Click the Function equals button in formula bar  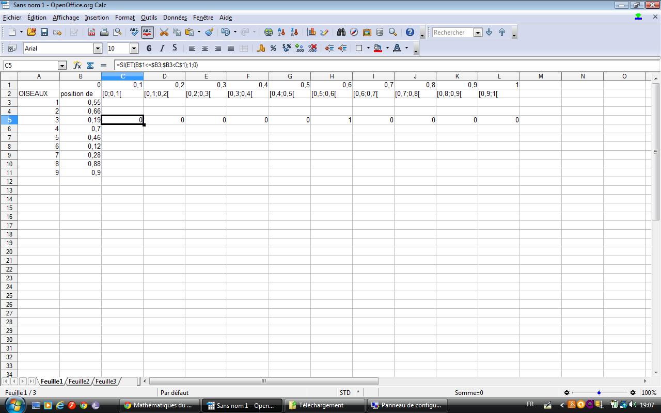click(103, 65)
